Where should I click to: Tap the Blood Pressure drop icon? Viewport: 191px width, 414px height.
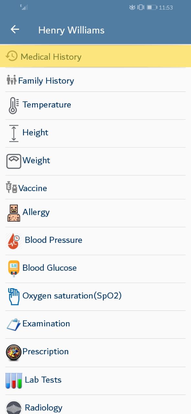[x=14, y=241]
